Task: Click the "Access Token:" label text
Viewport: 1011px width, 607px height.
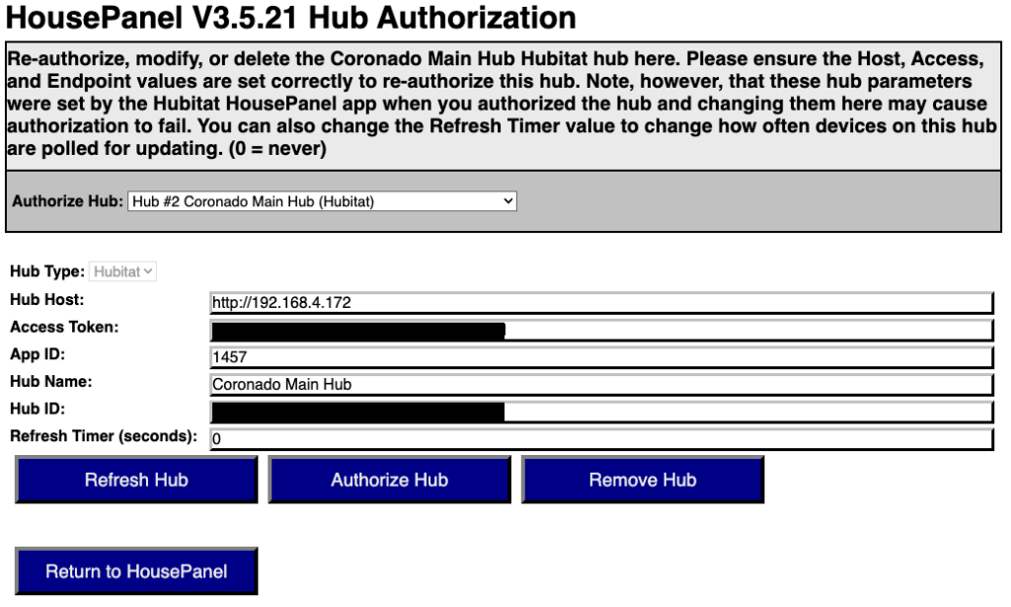Action: tap(63, 327)
